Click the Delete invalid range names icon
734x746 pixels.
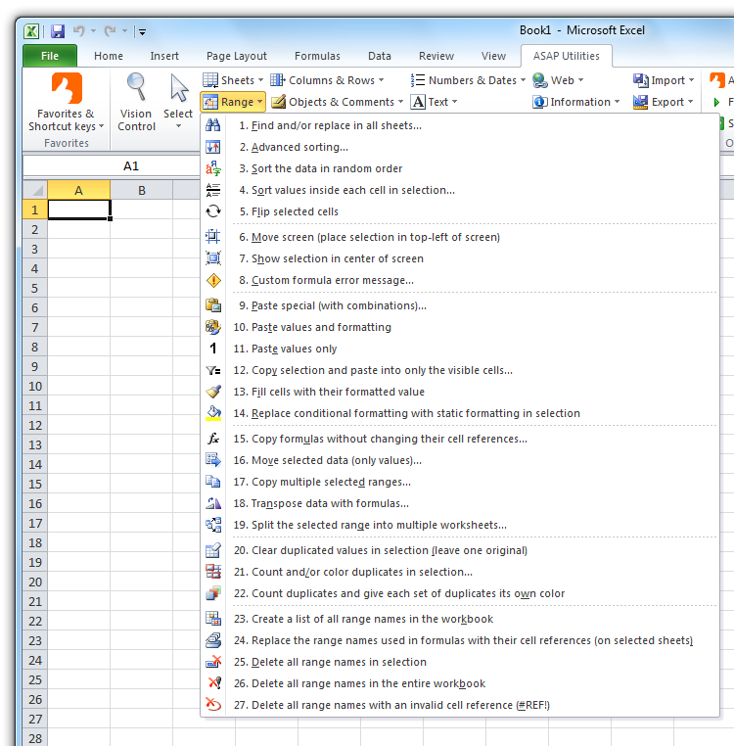[213, 705]
